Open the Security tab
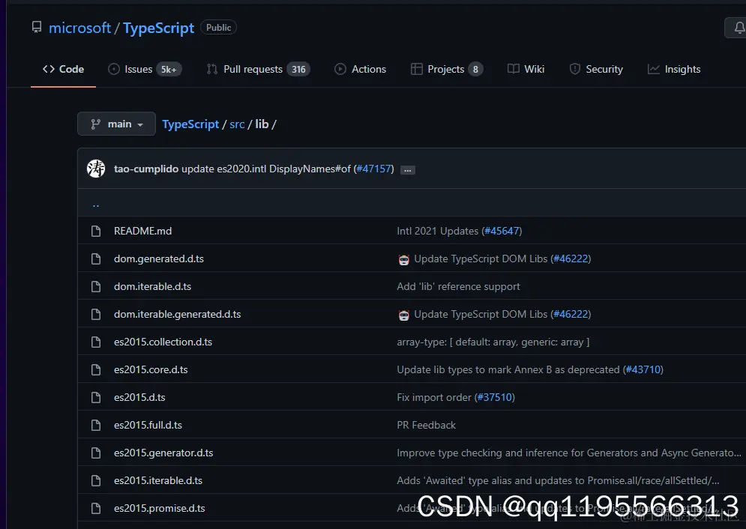746x529 pixels. [x=596, y=70]
